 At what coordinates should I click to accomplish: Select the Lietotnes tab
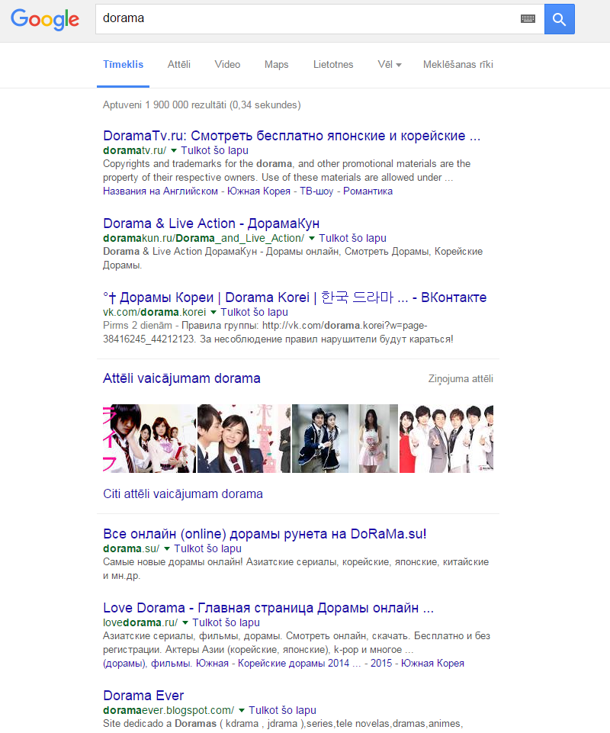coord(333,65)
